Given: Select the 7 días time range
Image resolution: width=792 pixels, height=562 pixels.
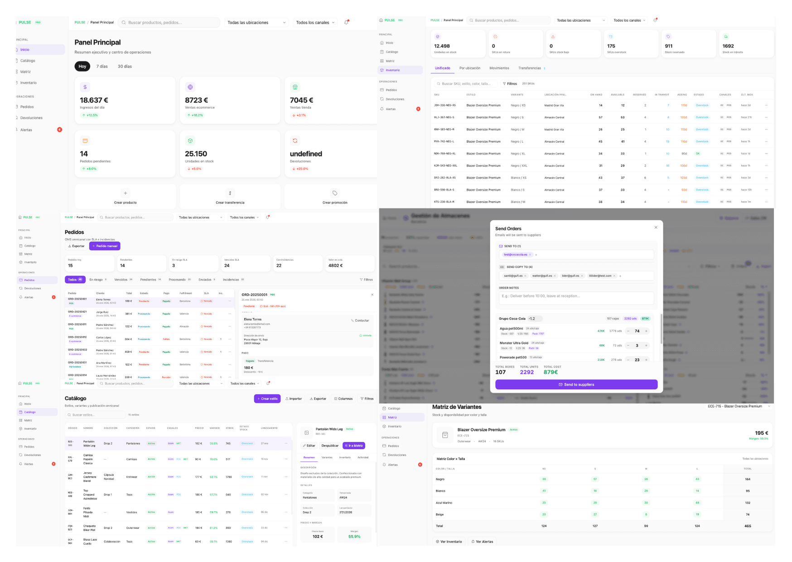Looking at the screenshot, I should coord(102,66).
